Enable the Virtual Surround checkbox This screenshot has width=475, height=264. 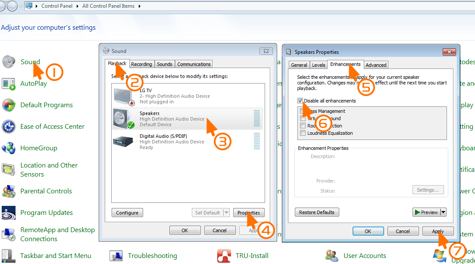(x=303, y=118)
